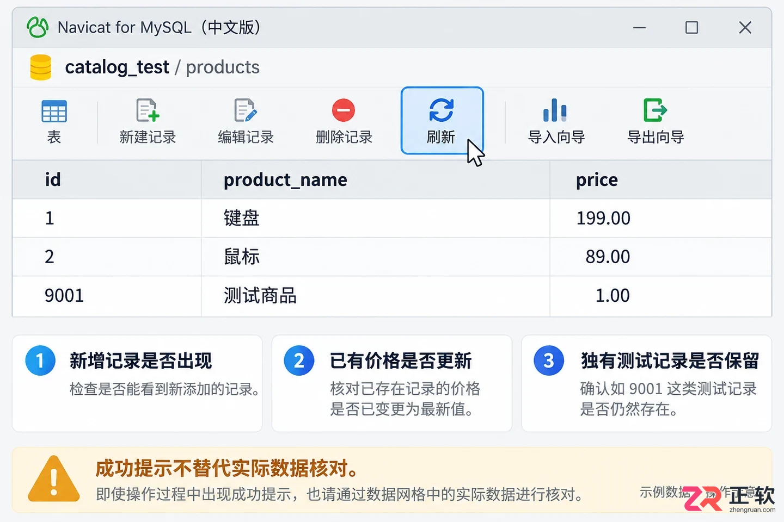Select the price cell 199.00

661,218
